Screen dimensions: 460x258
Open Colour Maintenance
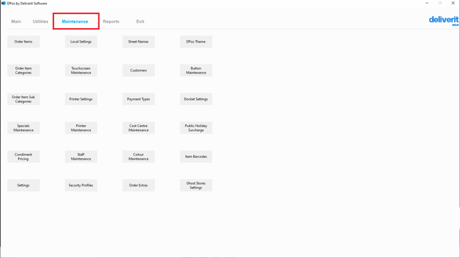point(138,156)
